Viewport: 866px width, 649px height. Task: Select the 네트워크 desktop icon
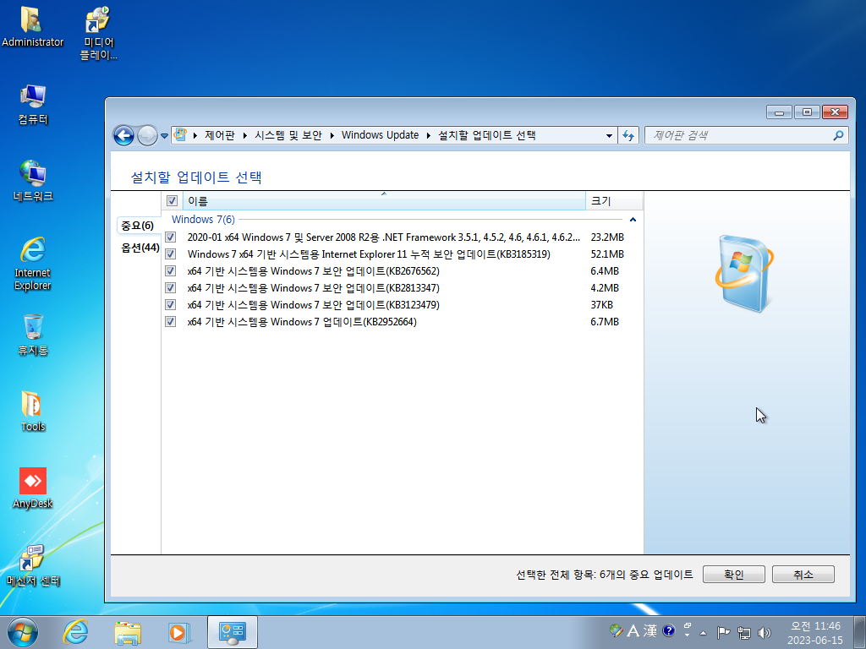coord(33,181)
